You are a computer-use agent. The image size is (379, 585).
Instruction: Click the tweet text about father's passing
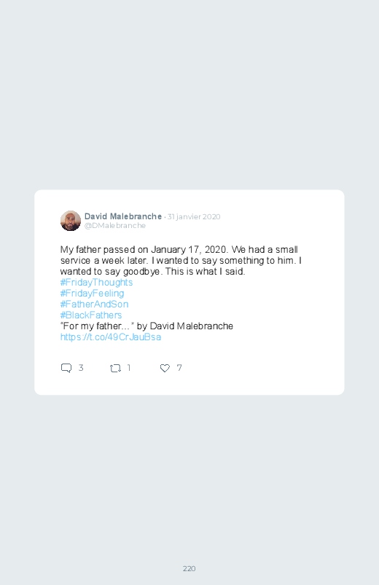click(x=181, y=260)
